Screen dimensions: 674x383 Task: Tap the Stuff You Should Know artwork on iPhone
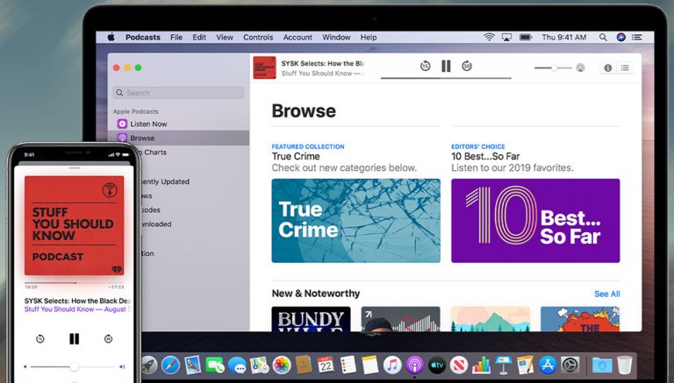tap(74, 225)
